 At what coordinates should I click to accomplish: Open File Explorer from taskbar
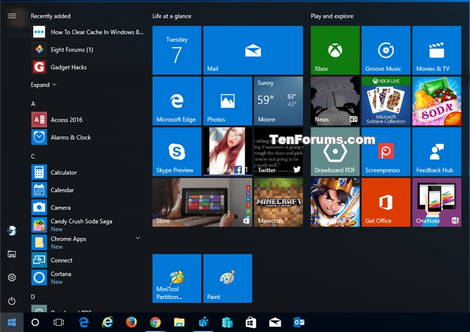179,322
